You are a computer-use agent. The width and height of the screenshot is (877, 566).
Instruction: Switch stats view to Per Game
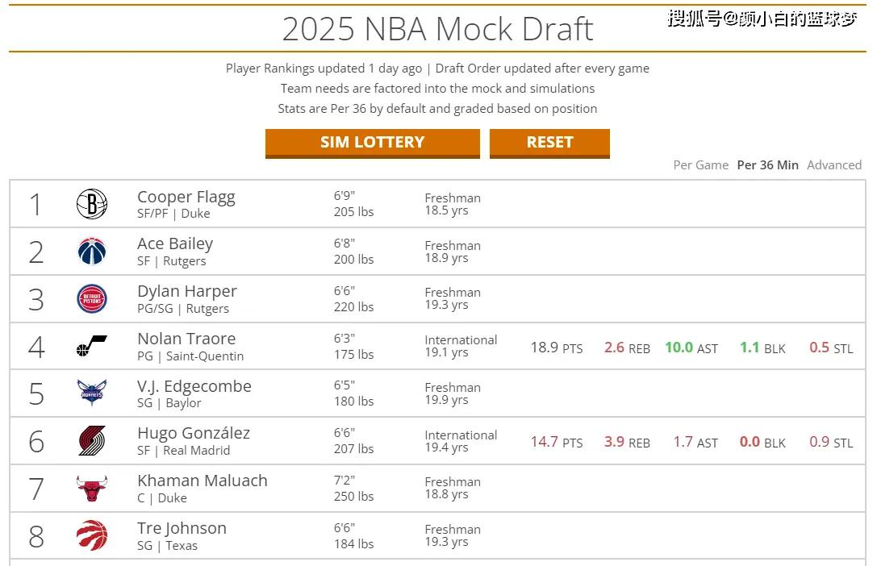(701, 165)
